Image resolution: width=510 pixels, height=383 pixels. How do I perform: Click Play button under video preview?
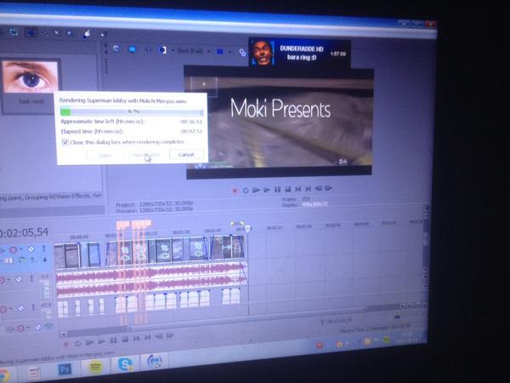pos(267,190)
